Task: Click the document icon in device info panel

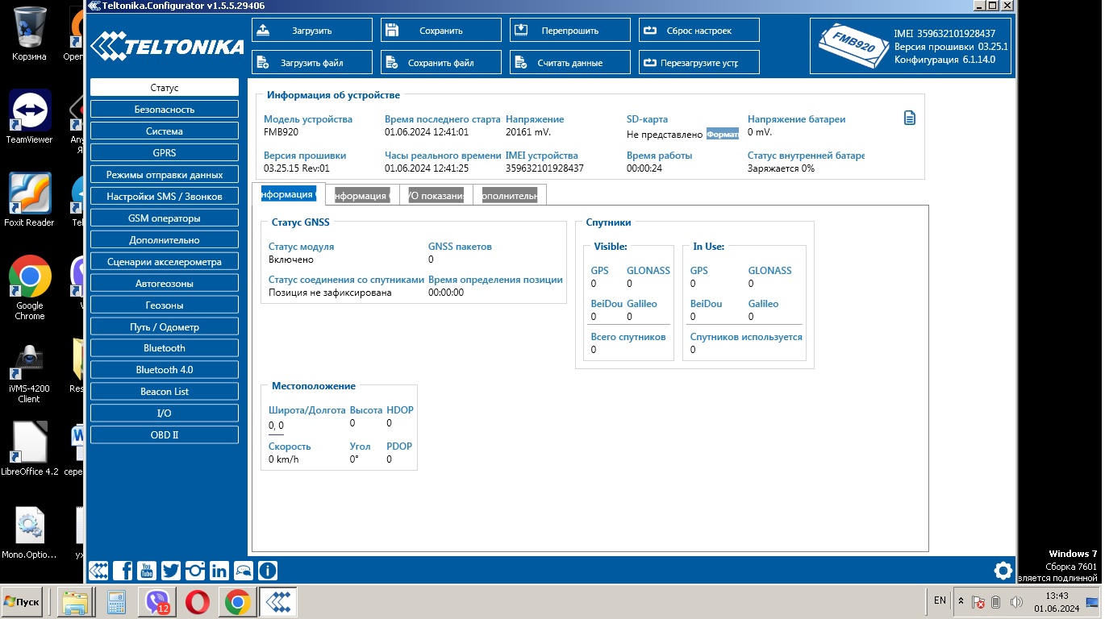Action: click(x=910, y=118)
